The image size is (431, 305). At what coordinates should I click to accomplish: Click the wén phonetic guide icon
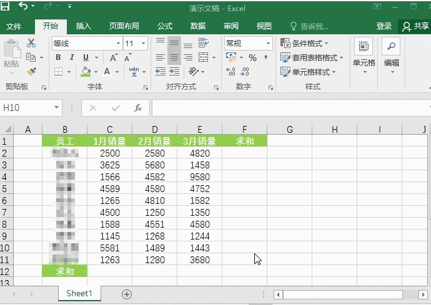click(134, 72)
